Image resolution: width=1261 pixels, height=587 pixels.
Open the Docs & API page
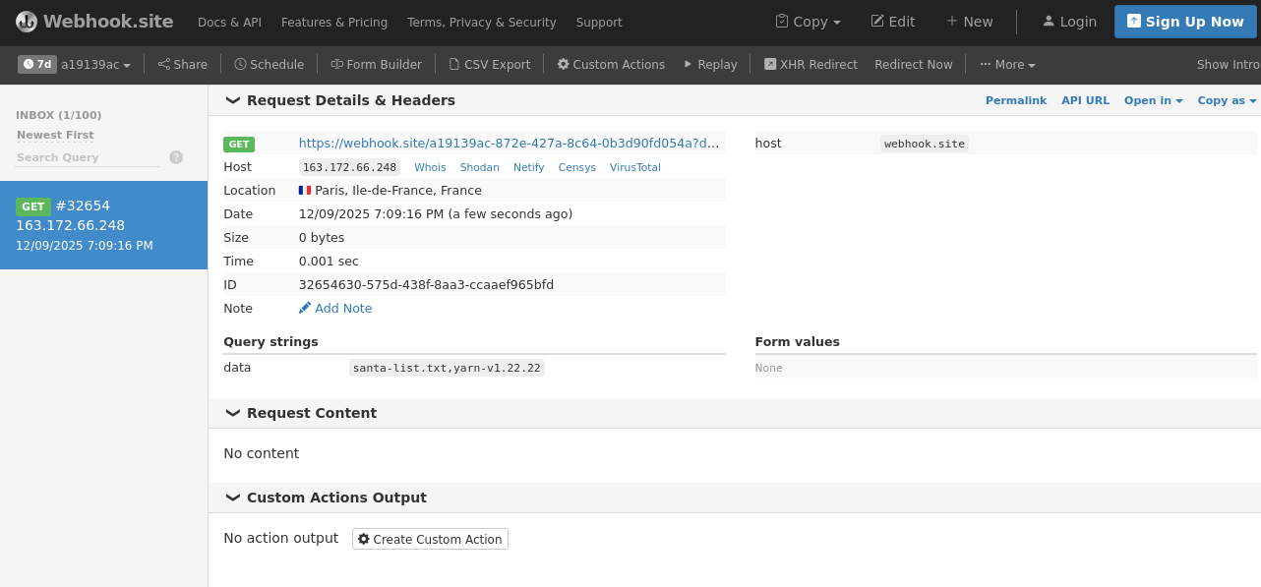[229, 22]
